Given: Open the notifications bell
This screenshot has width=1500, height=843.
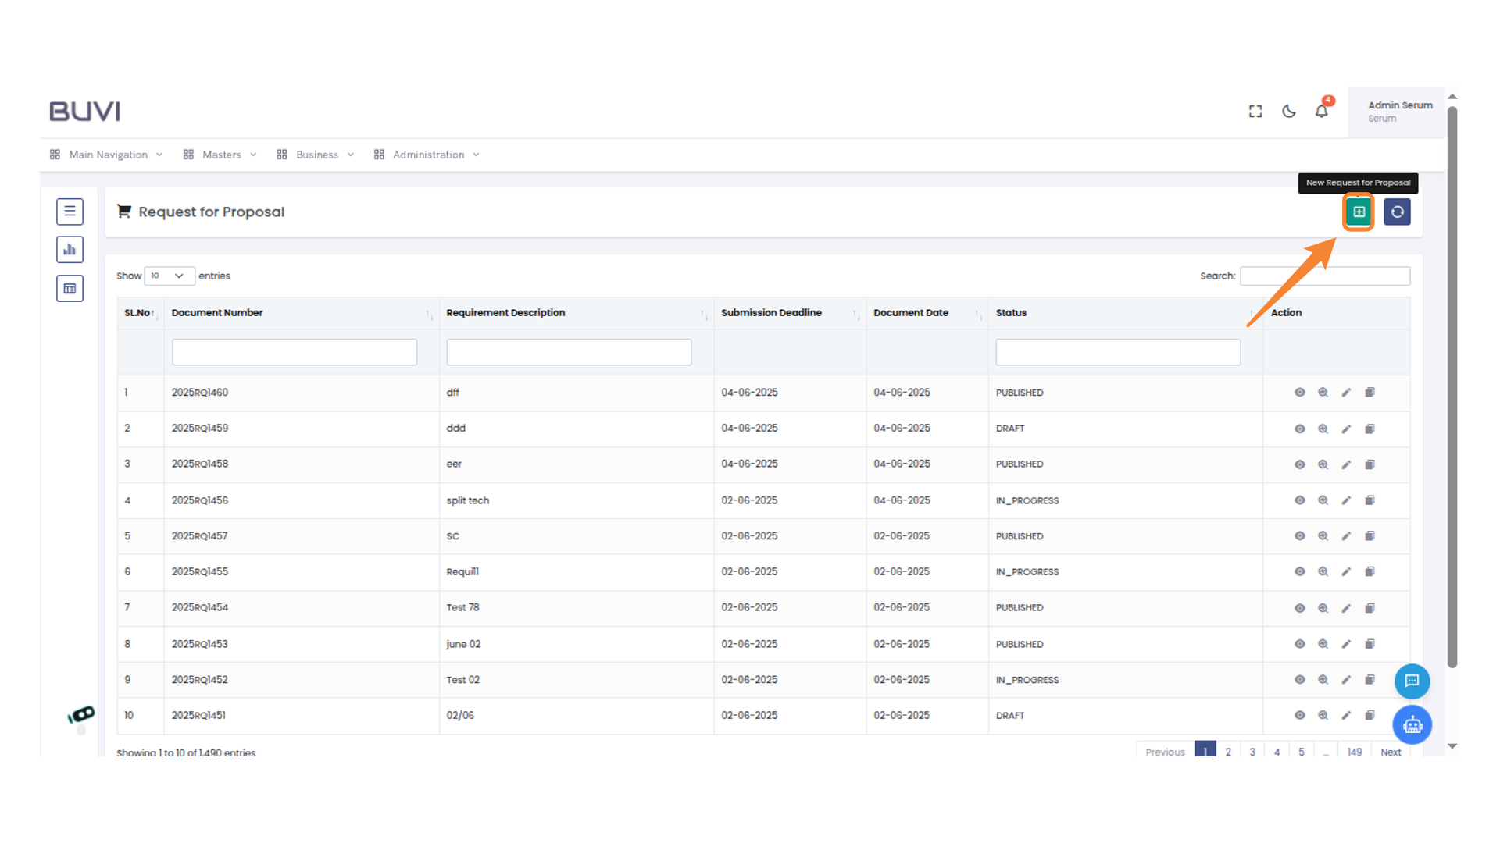Looking at the screenshot, I should (1321, 111).
